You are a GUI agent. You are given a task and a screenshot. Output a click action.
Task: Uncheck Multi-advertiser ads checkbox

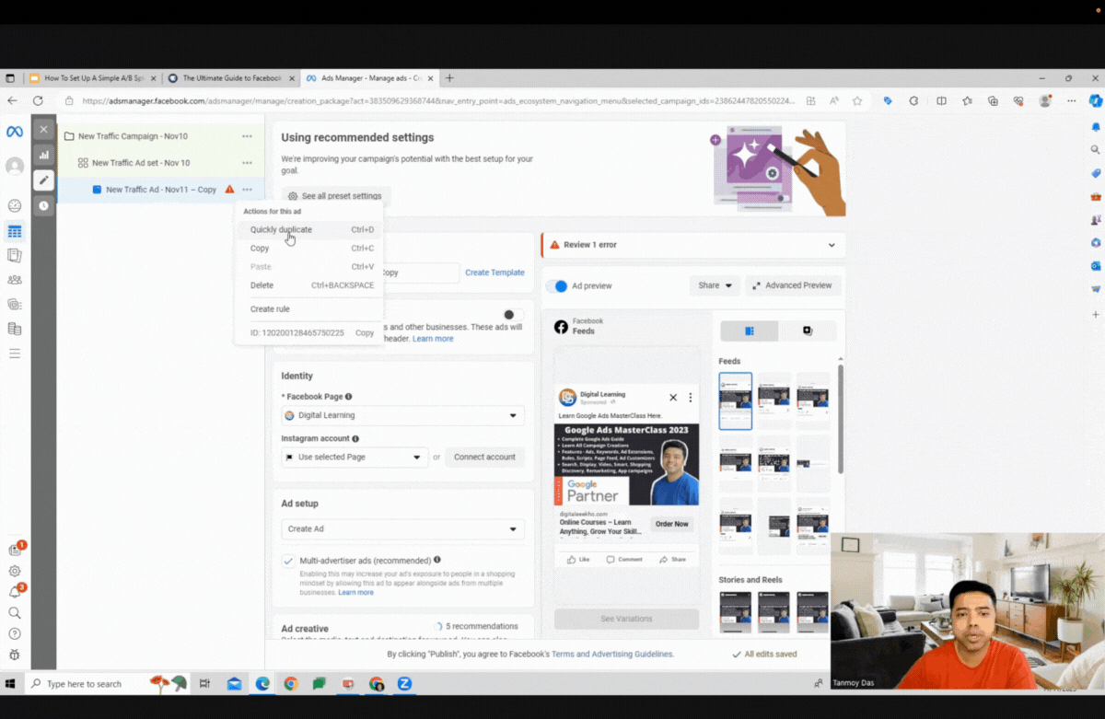(289, 561)
